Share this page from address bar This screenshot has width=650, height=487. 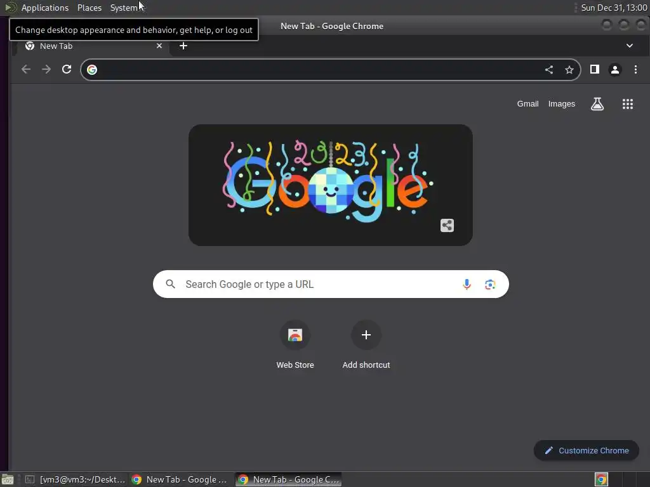pyautogui.click(x=549, y=70)
